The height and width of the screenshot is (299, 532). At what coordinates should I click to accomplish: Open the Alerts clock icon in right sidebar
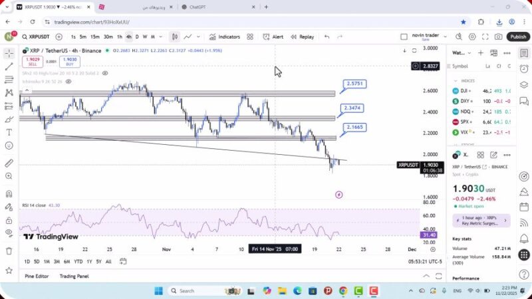[524, 68]
